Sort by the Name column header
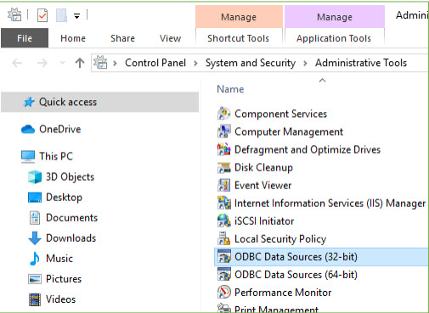This screenshot has width=429, height=313. point(230,89)
